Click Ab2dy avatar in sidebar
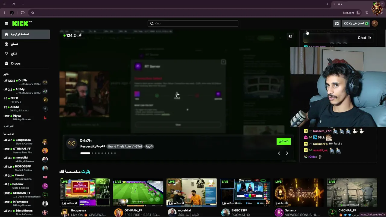Screen dimensions: 386x217 tap(45, 91)
